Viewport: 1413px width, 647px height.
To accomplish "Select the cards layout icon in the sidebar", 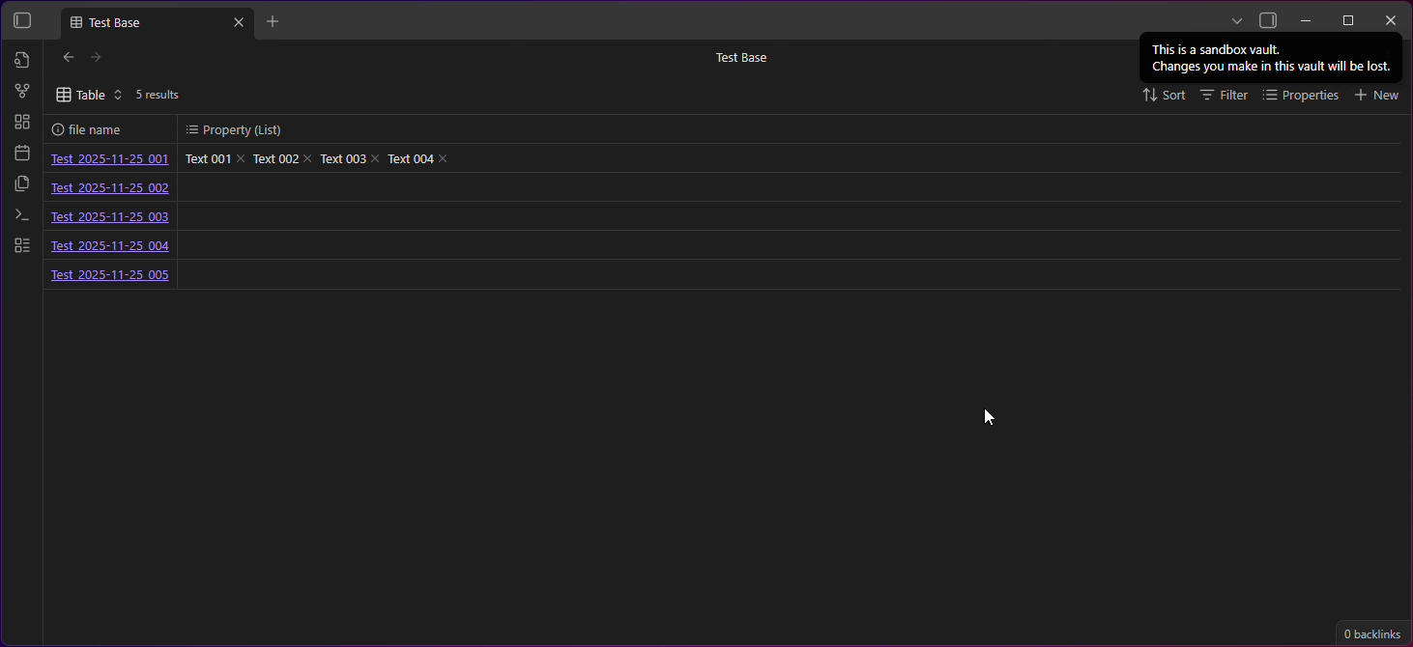I will [21, 121].
